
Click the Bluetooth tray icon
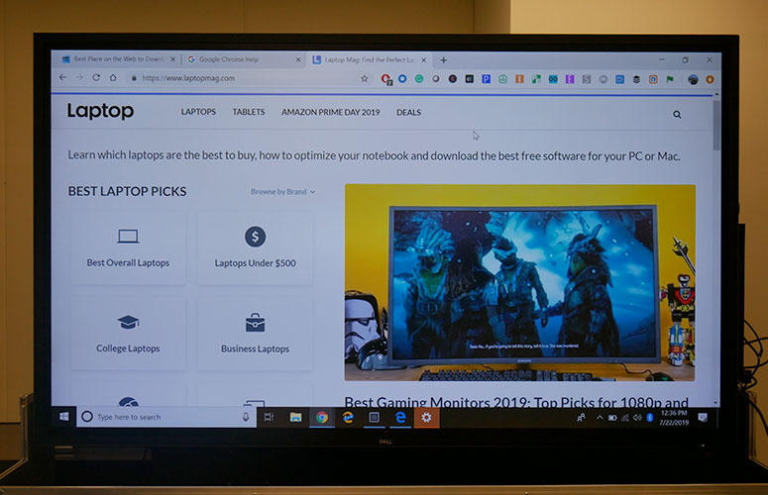tap(650, 418)
